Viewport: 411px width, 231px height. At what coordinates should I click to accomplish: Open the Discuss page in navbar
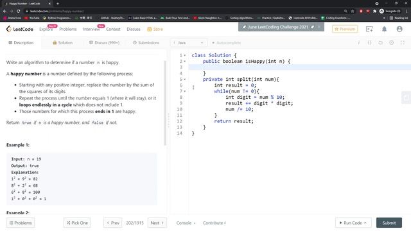pyautogui.click(x=134, y=29)
